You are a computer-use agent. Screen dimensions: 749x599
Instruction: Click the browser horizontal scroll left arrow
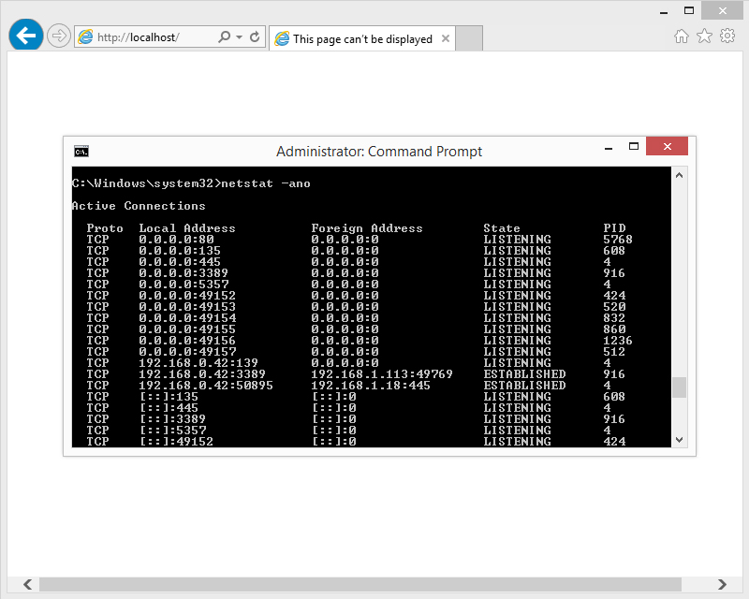tap(28, 584)
